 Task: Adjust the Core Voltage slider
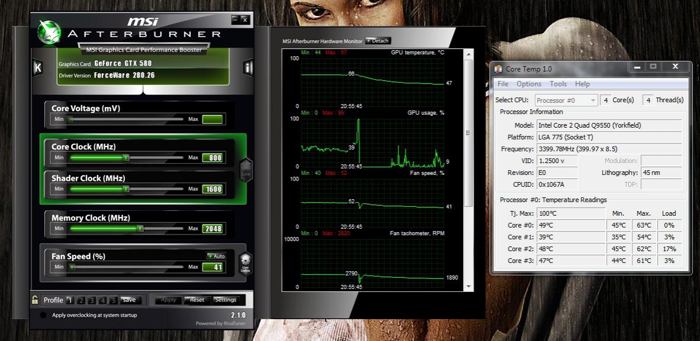126,119
